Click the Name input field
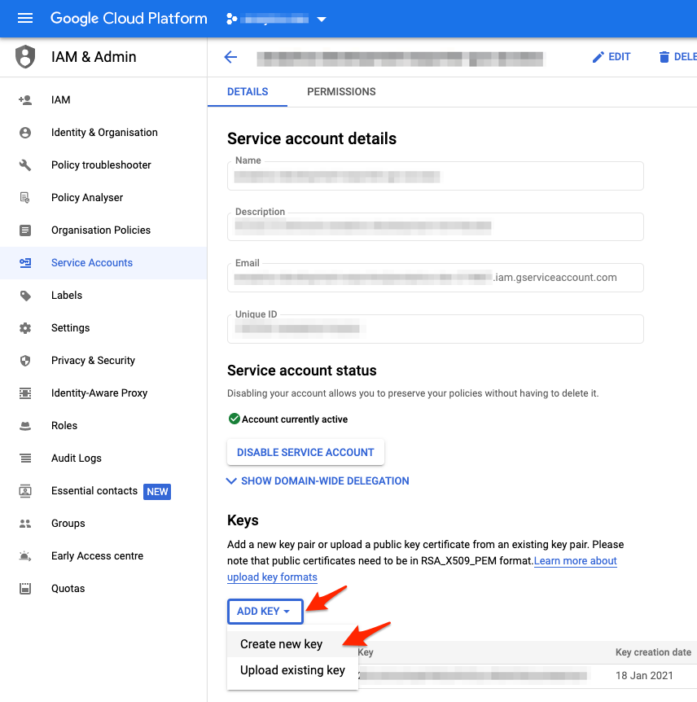697x702 pixels. [x=435, y=176]
